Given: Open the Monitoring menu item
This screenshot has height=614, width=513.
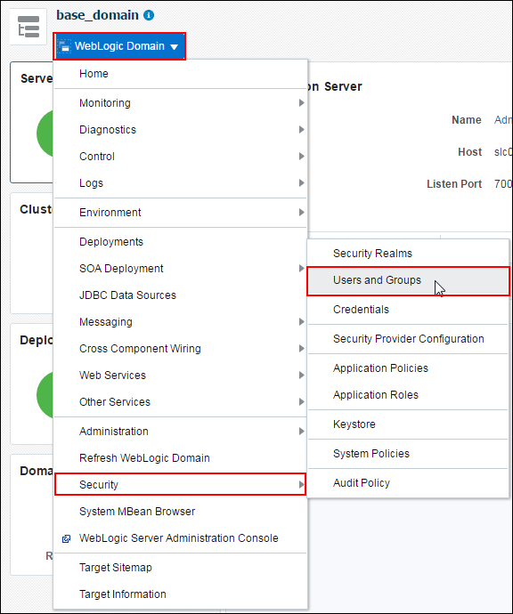Looking at the screenshot, I should coord(180,103).
